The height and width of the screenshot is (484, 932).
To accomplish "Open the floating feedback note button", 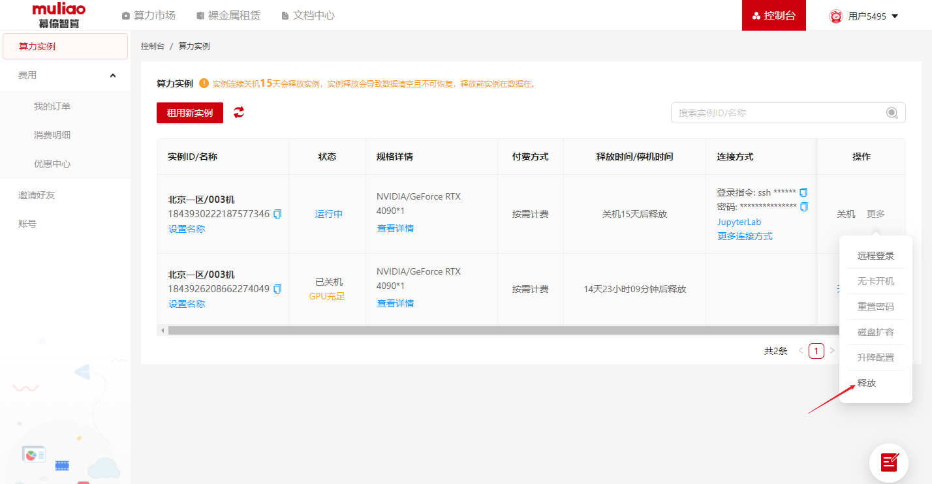I will point(888,462).
